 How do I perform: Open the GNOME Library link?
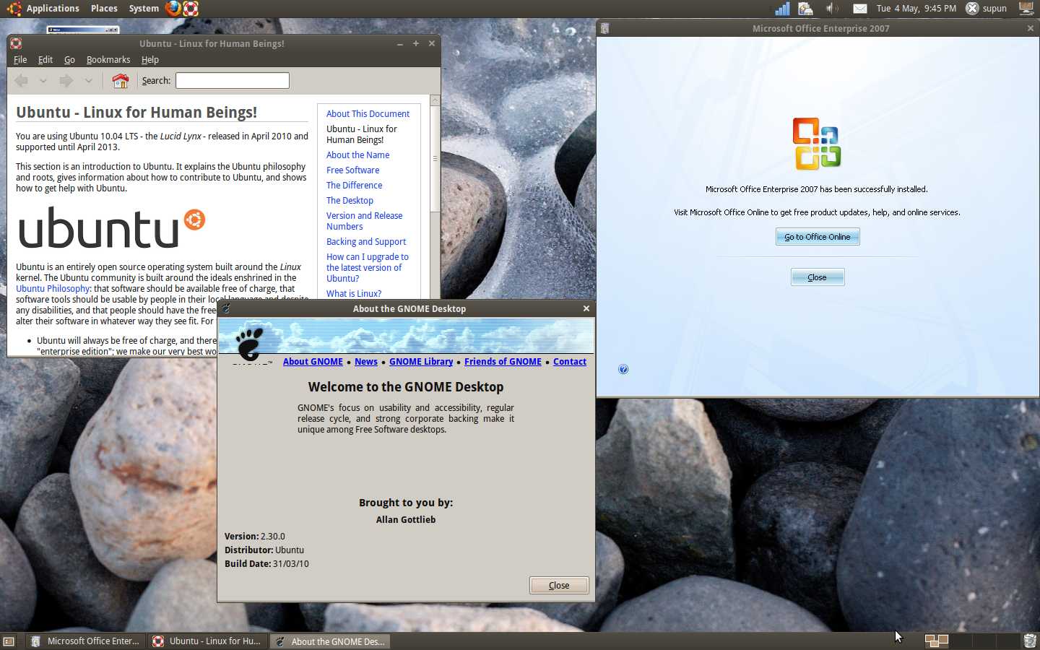pyautogui.click(x=421, y=362)
